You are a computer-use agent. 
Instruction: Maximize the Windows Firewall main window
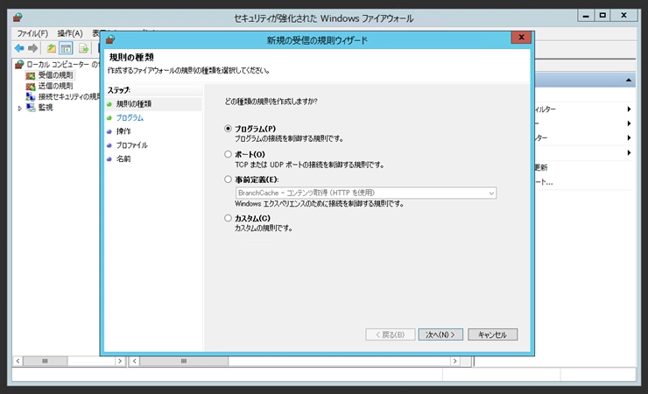coord(602,16)
